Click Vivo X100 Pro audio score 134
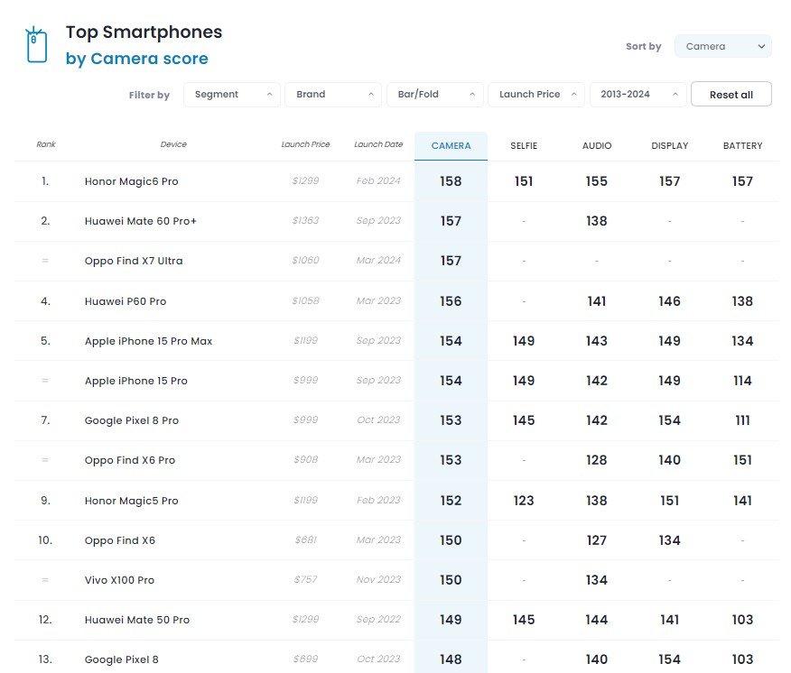791x673 pixels. (596, 580)
